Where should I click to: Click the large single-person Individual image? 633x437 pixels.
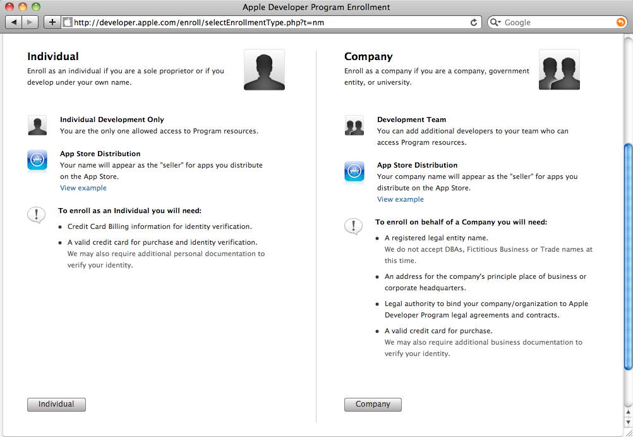[x=264, y=70]
